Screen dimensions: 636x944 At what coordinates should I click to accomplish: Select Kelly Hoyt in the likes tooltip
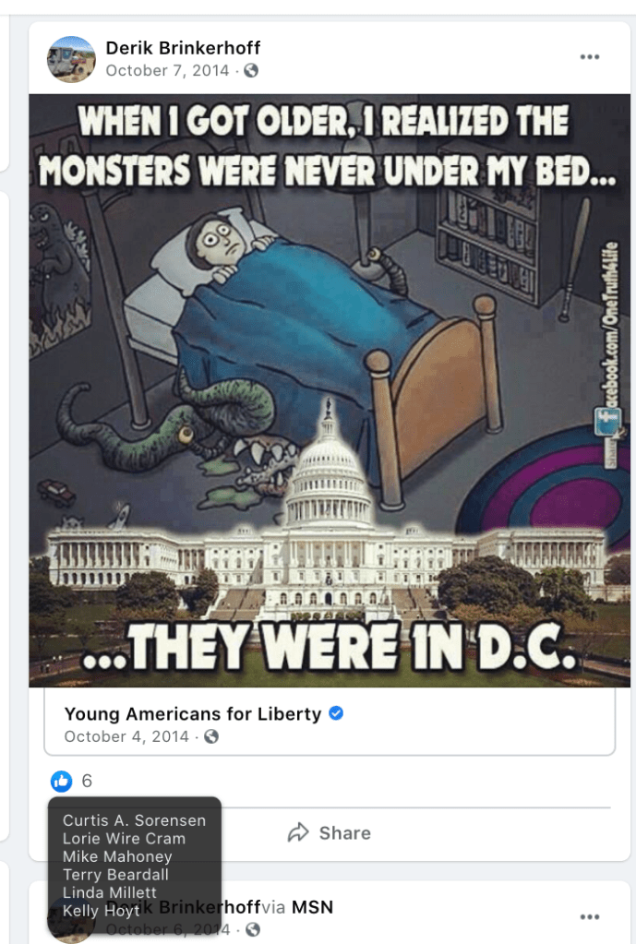point(102,911)
